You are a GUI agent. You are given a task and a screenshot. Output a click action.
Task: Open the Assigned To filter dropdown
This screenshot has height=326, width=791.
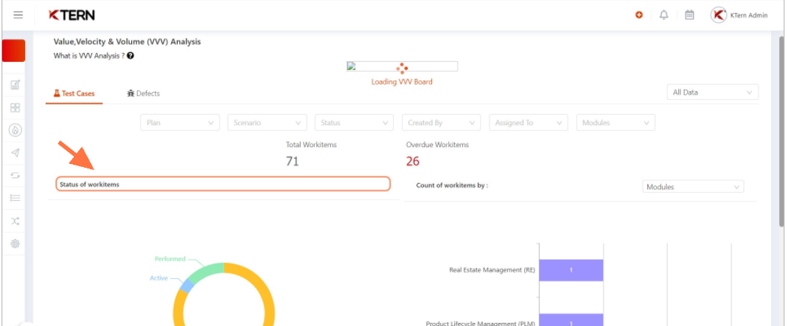point(529,122)
